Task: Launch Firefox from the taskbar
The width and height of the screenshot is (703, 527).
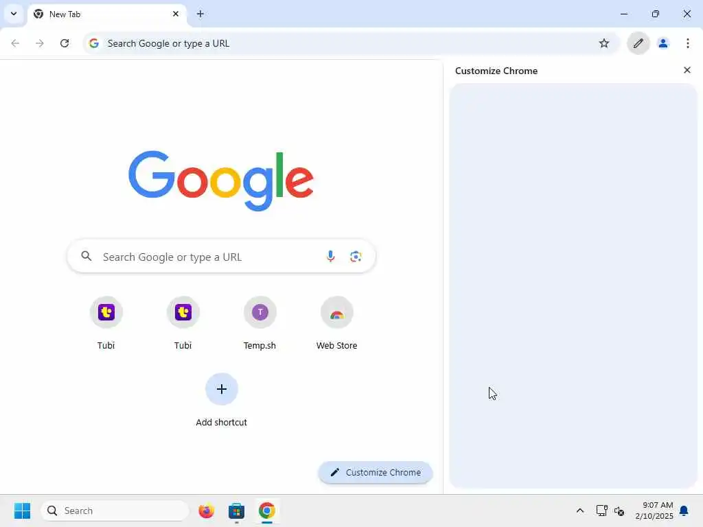Action: tap(206, 511)
